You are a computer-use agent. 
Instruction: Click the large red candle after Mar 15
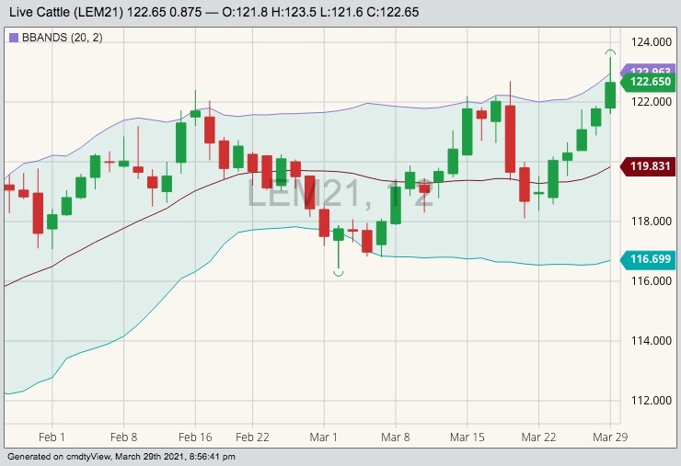click(511, 139)
